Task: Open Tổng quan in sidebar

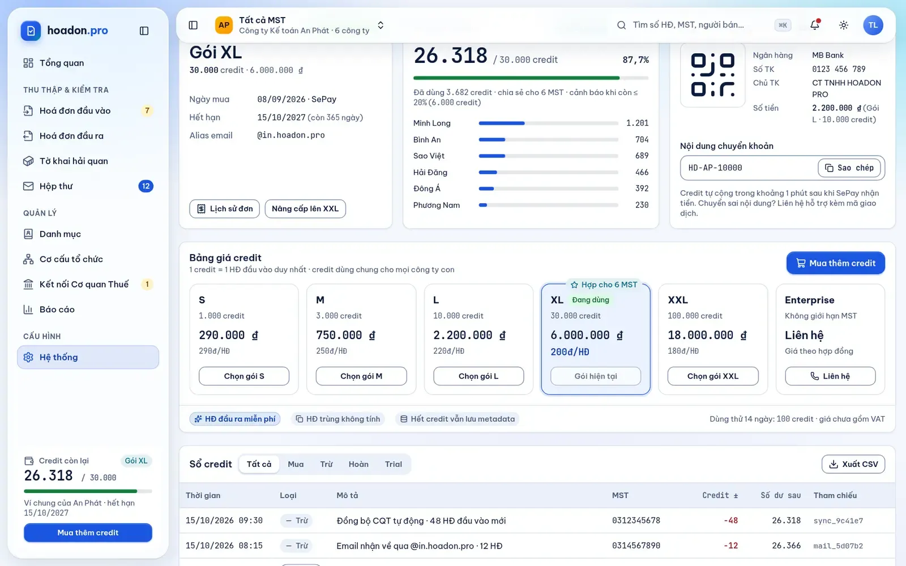Action: (88, 63)
